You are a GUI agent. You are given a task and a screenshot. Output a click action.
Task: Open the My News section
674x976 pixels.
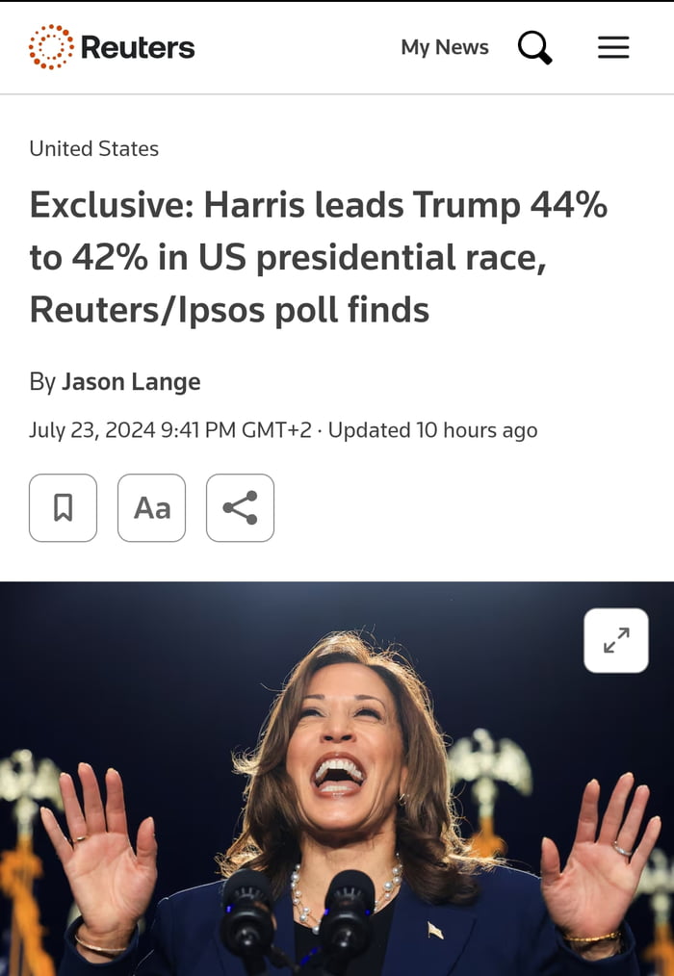point(445,47)
